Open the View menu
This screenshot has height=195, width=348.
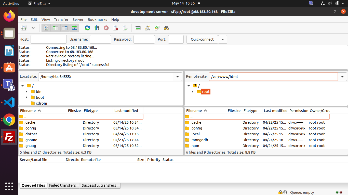pyautogui.click(x=46, y=20)
